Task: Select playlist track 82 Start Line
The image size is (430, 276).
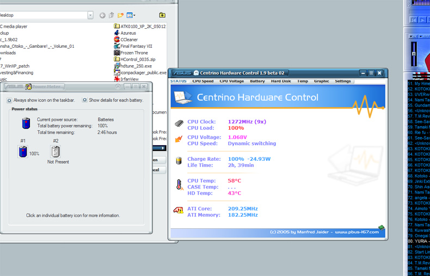Action: click(x=419, y=252)
